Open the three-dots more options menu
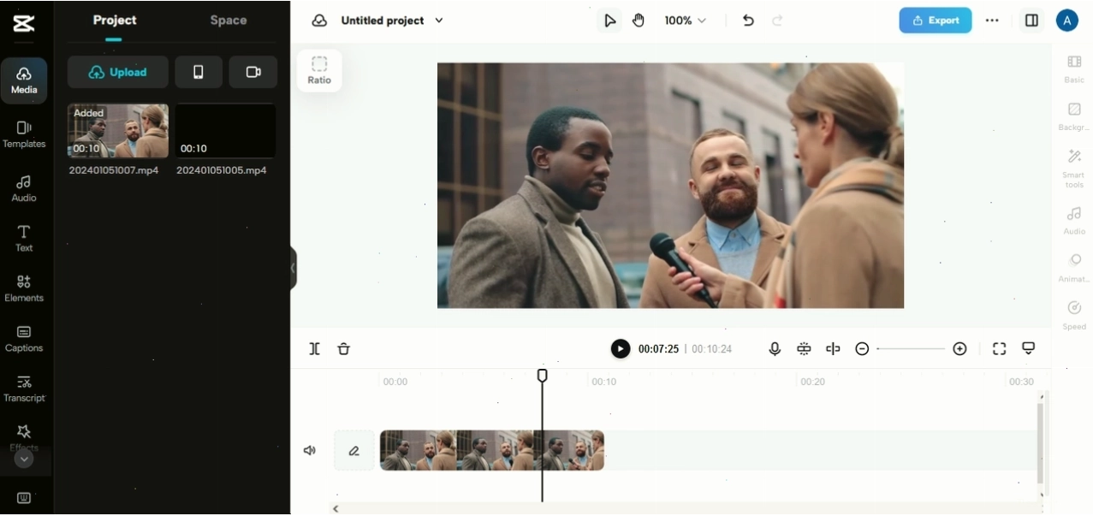1093x516 pixels. pyautogui.click(x=992, y=21)
